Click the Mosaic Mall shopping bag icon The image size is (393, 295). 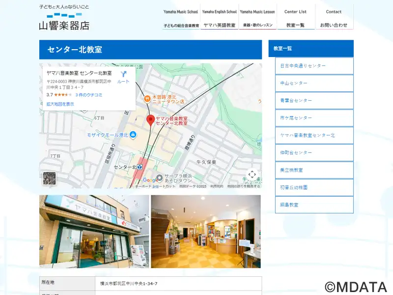134,135
